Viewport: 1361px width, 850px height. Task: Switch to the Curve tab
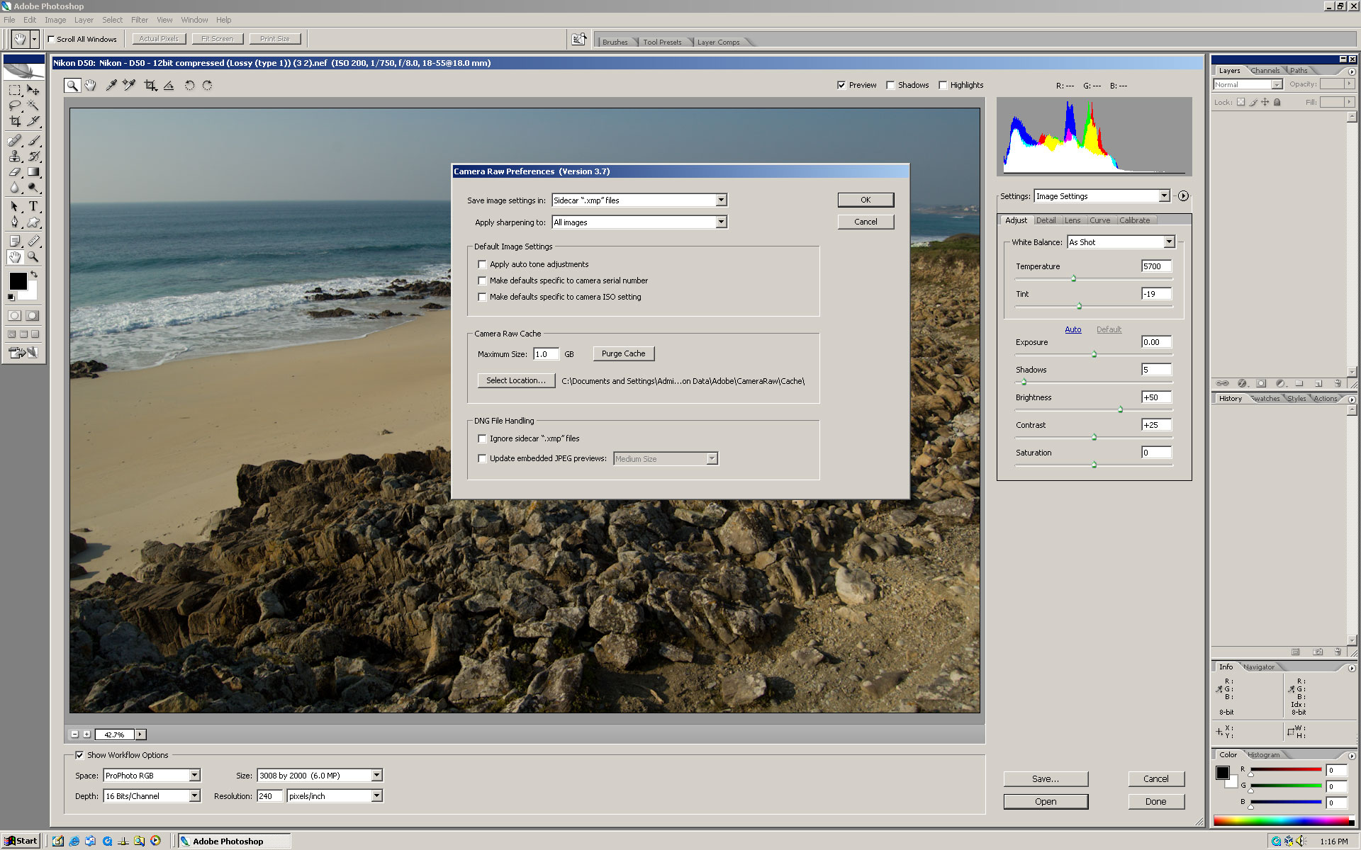tap(1100, 220)
